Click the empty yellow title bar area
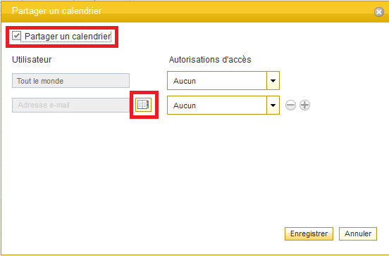Screen dimensions: 389x256 [x=235, y=11]
